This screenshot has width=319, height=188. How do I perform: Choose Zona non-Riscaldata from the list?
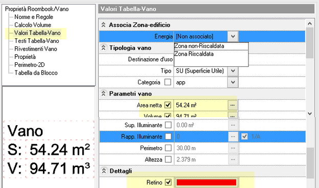tap(211, 46)
